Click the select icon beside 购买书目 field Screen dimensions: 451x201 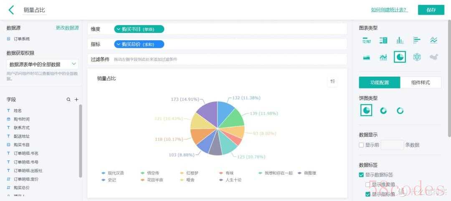click(8, 145)
